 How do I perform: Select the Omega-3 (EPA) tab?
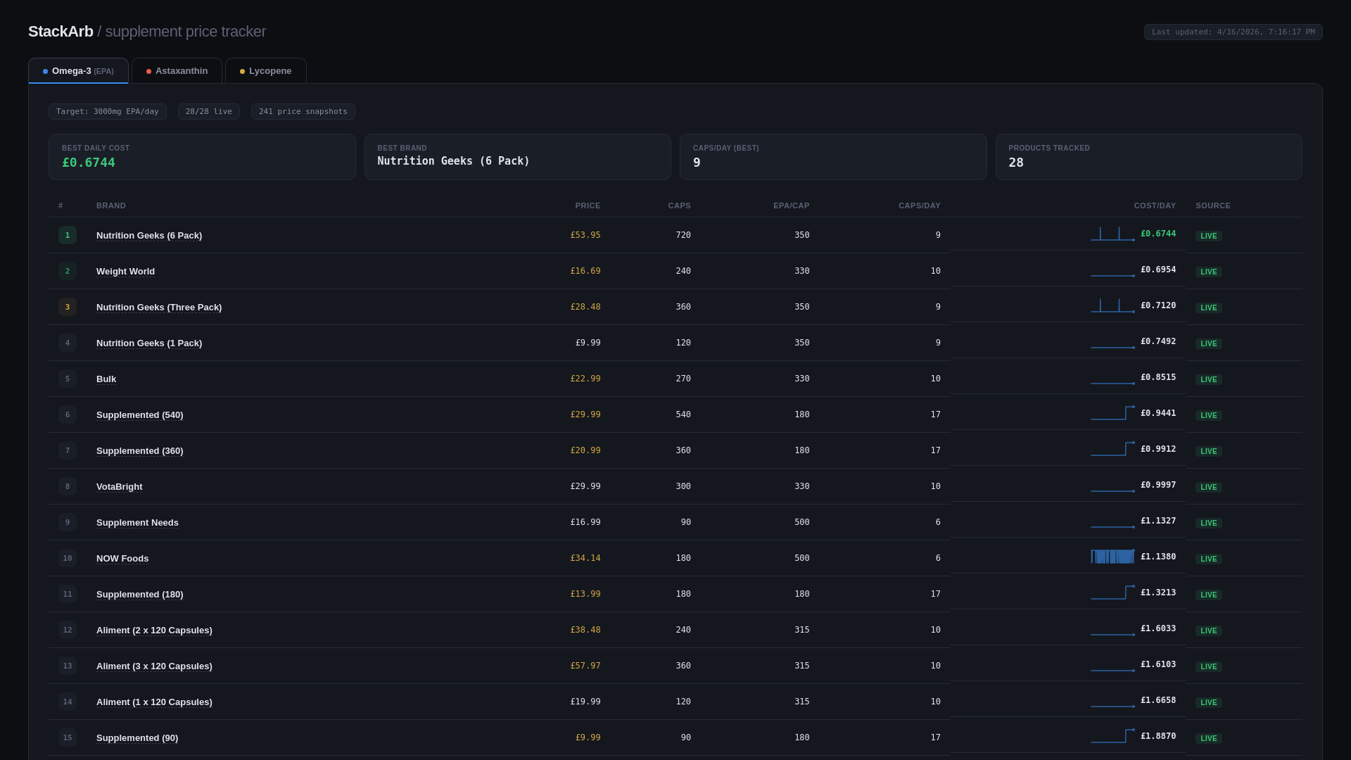tap(78, 71)
